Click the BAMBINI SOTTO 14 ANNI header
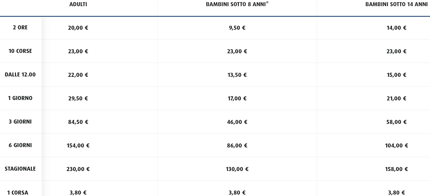Image resolution: width=430 pixels, height=196 pixels. 396,5
